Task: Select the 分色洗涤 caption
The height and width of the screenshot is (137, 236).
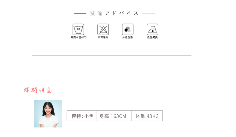Action: [128, 37]
